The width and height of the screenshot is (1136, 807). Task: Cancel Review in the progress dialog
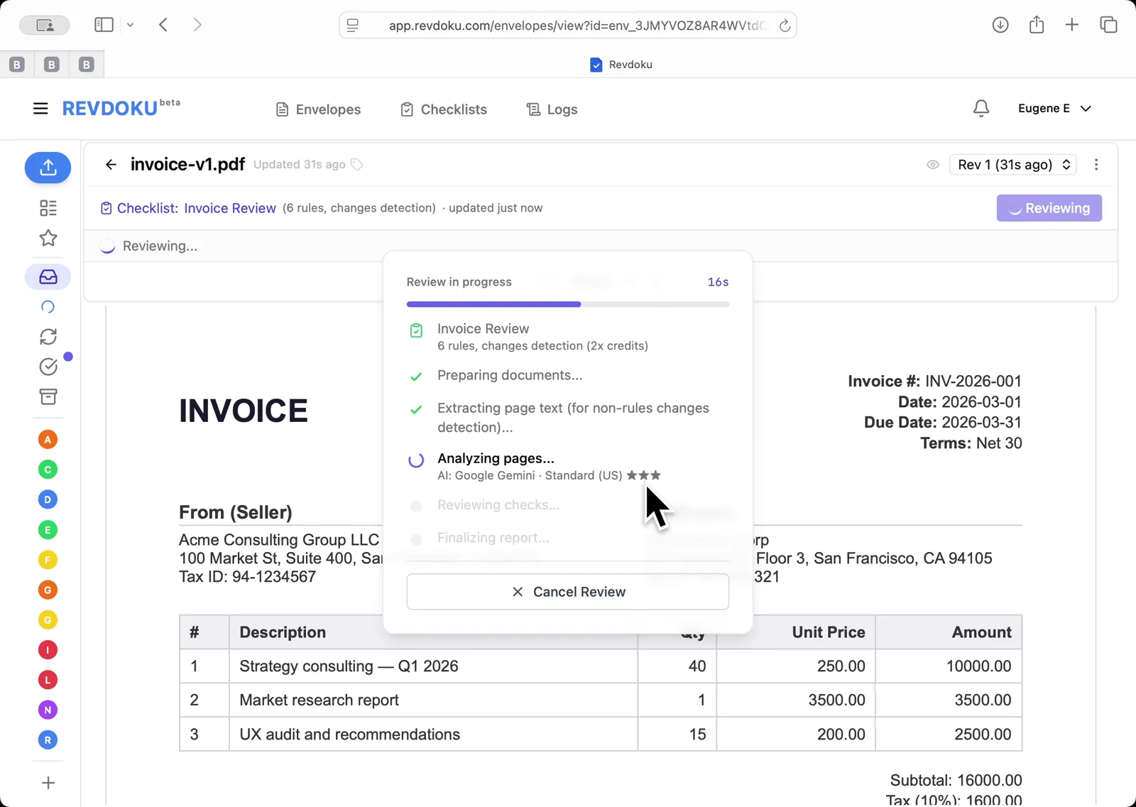567,591
